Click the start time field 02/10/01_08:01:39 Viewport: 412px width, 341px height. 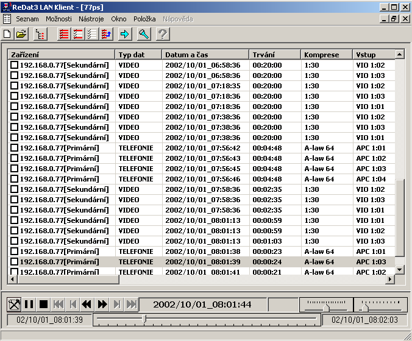(x=49, y=320)
